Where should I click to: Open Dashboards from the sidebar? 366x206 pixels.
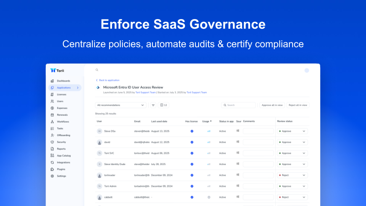tap(63, 81)
